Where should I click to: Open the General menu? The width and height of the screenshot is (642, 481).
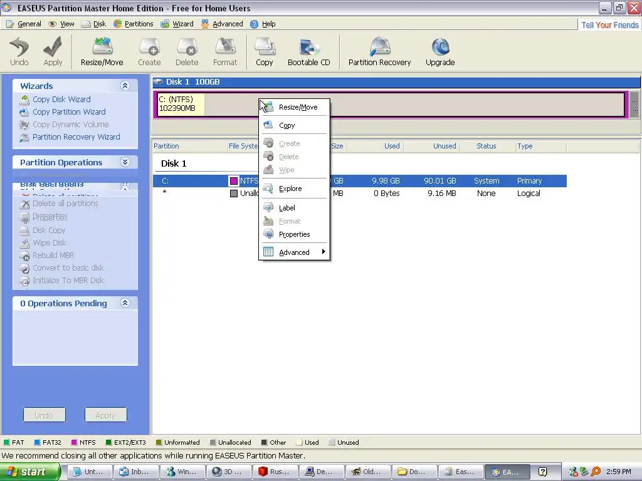[x=24, y=24]
